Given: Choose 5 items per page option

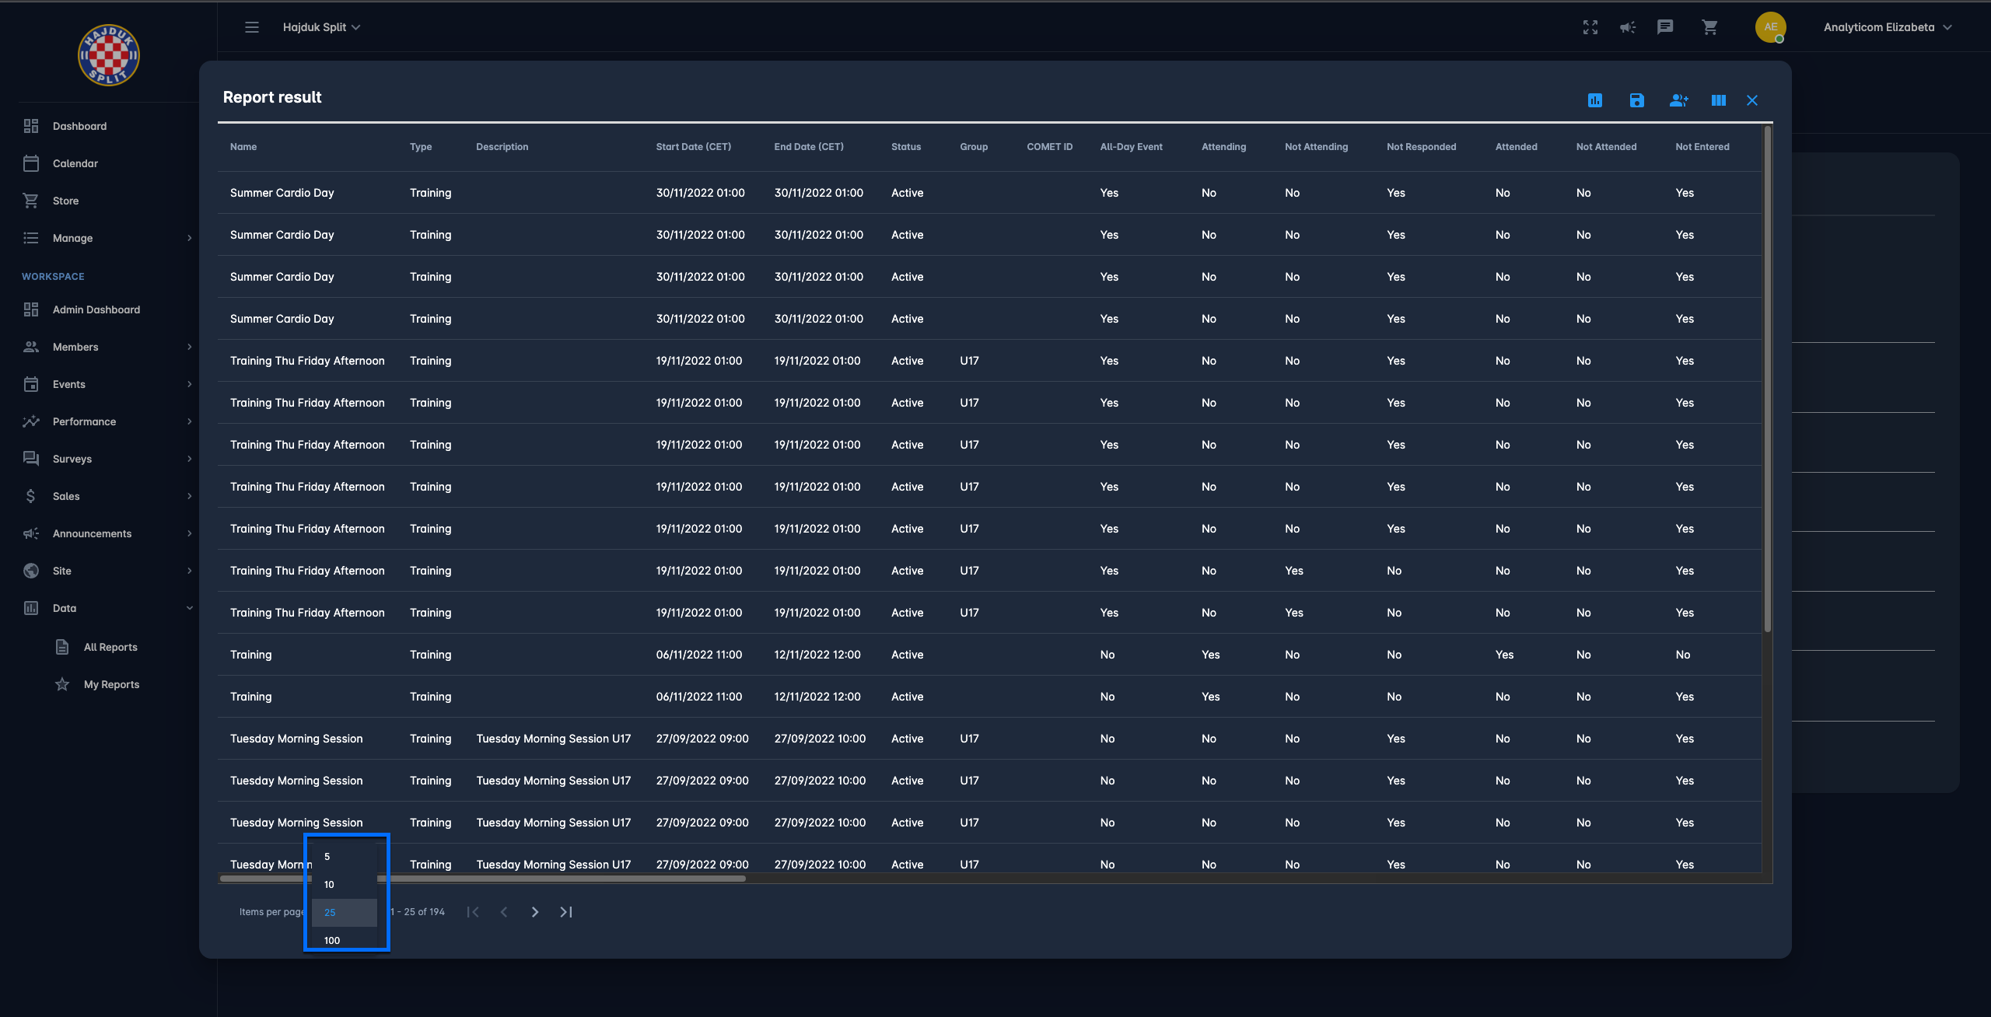Looking at the screenshot, I should click(x=327, y=856).
